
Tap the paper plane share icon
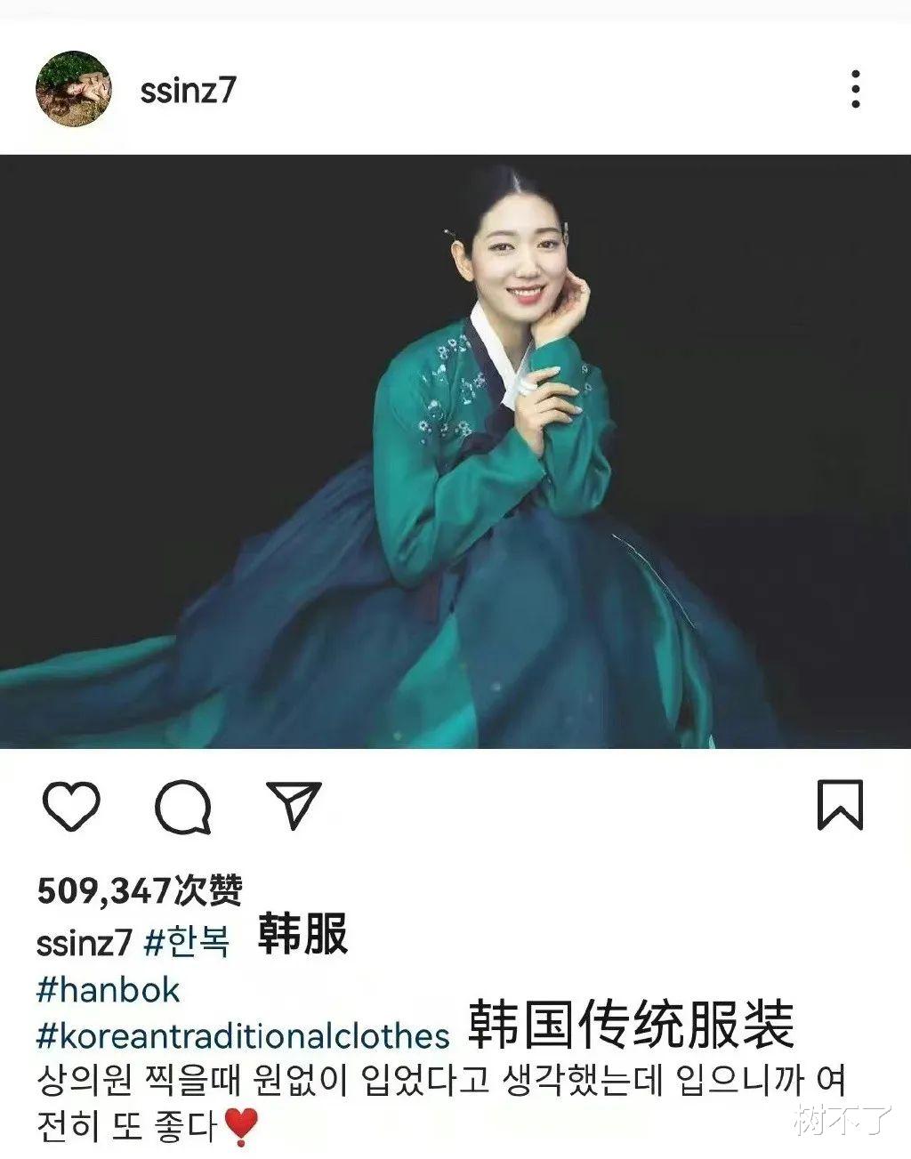click(x=294, y=805)
